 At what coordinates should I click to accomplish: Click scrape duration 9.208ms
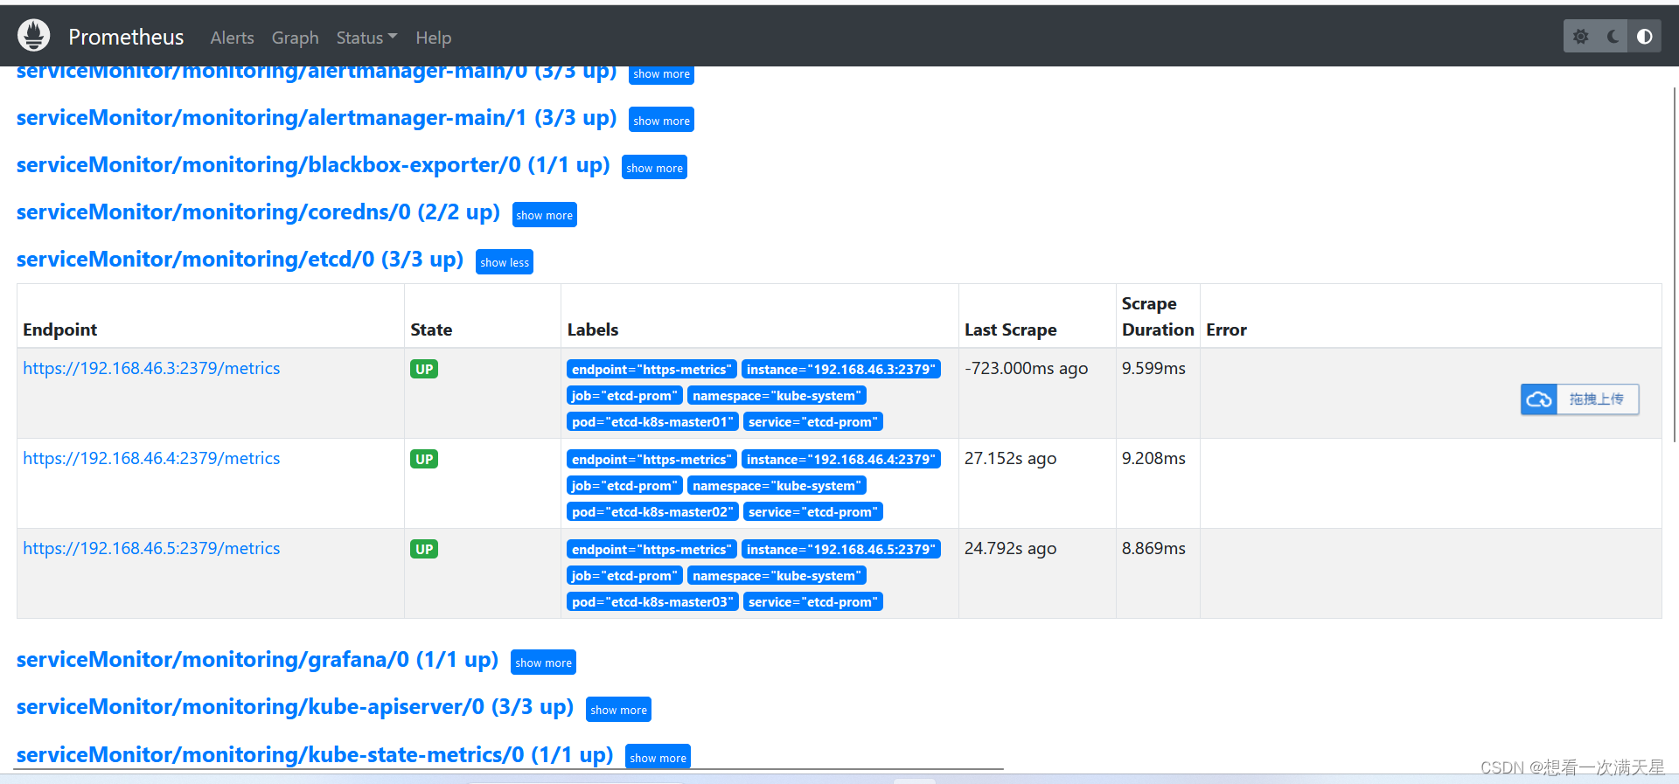point(1153,458)
